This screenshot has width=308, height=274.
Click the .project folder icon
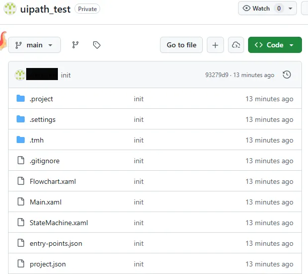(x=21, y=98)
